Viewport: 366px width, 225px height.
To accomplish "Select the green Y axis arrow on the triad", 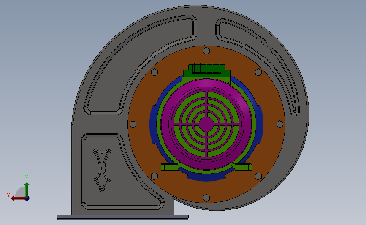I will (27, 190).
